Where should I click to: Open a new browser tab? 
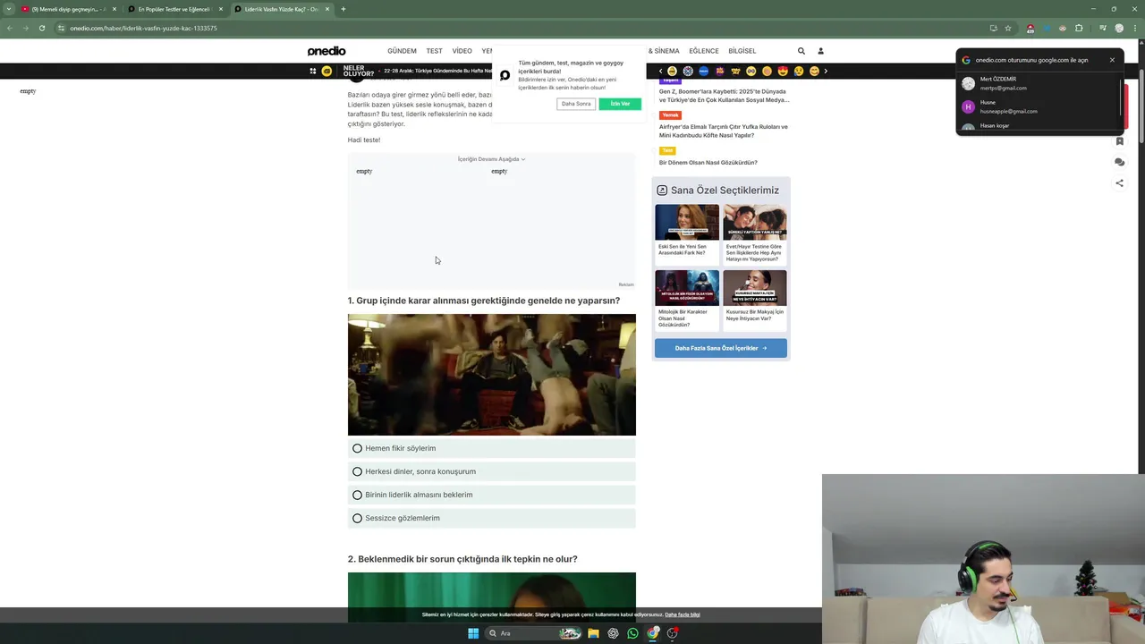pos(343,9)
